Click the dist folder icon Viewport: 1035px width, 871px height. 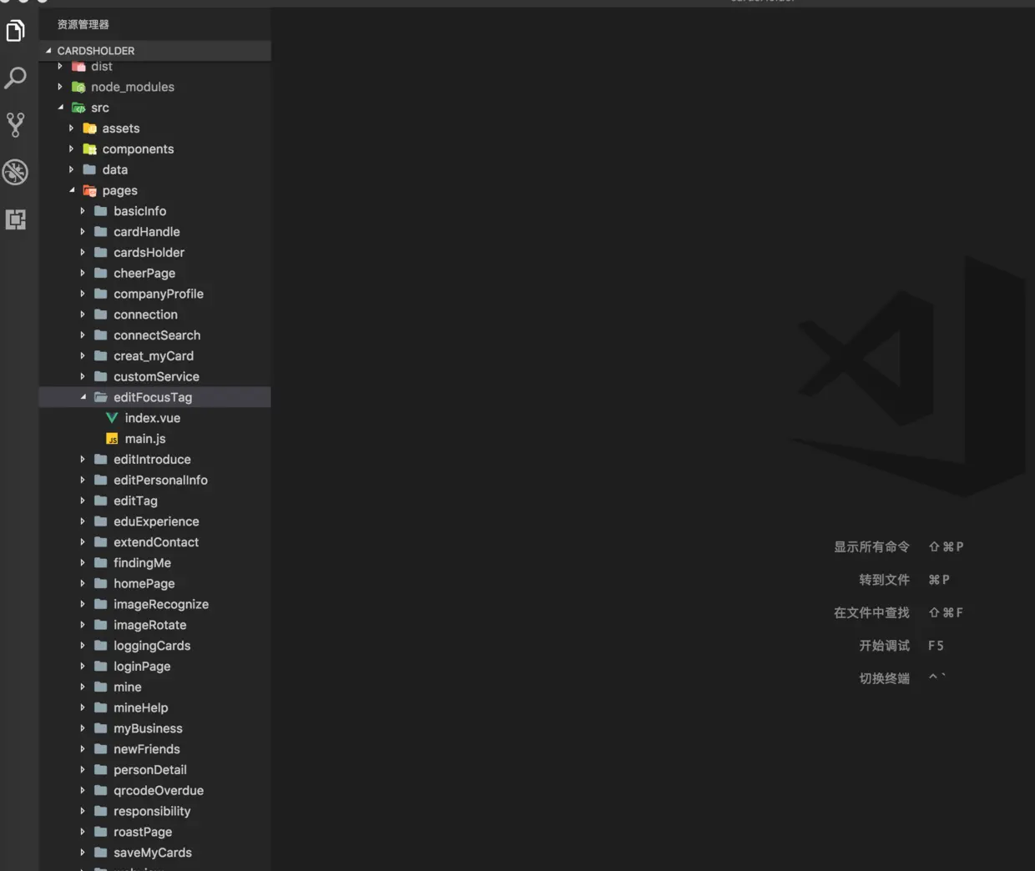coord(78,67)
